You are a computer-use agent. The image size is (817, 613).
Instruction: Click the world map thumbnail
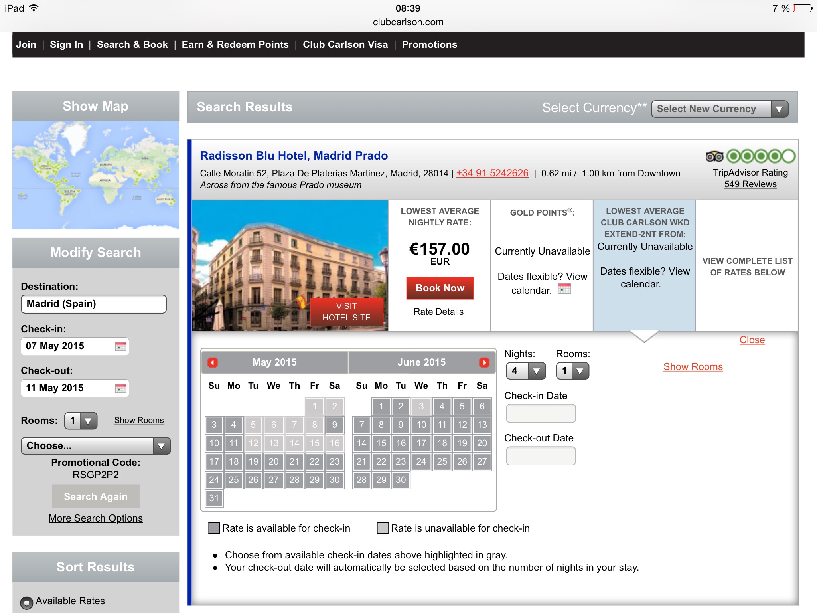(96, 175)
